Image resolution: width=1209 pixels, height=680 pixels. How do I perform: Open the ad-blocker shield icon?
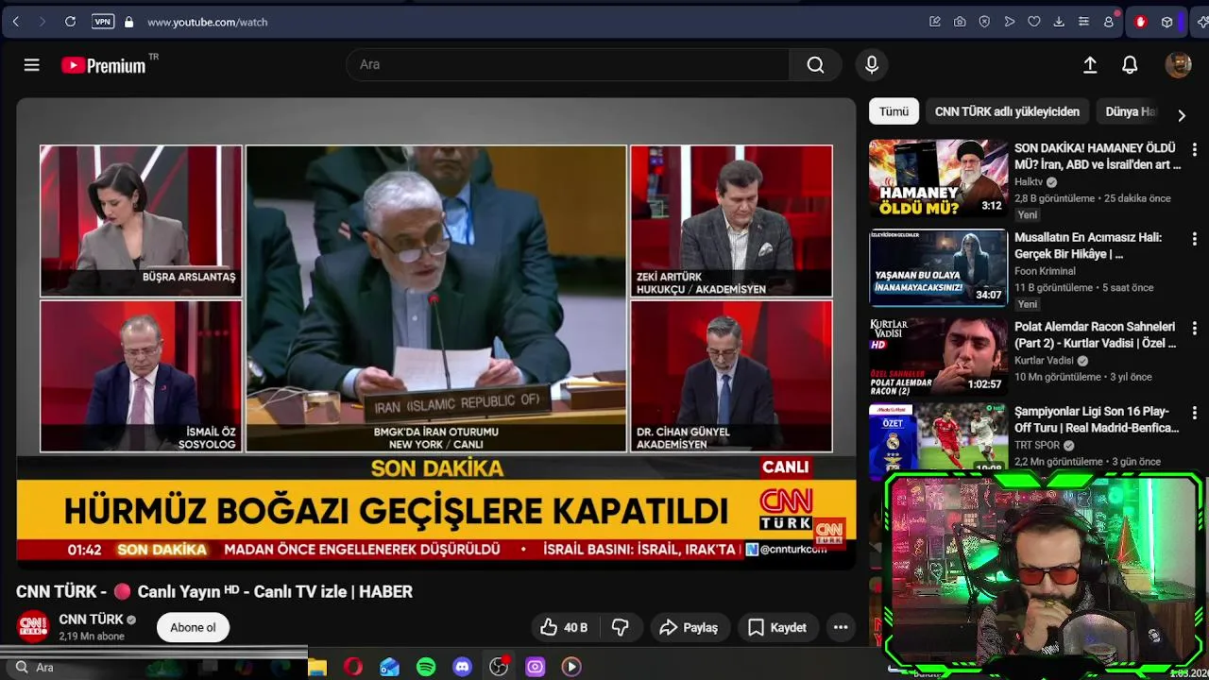(984, 22)
